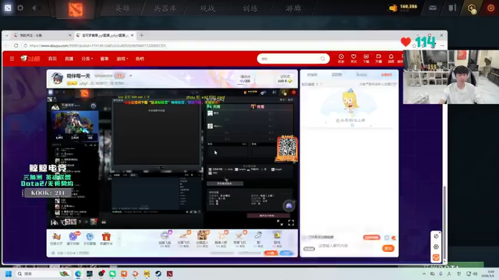This screenshot has width=499, height=280.
Task: Reload the Douyu page
Action: pos(16,45)
